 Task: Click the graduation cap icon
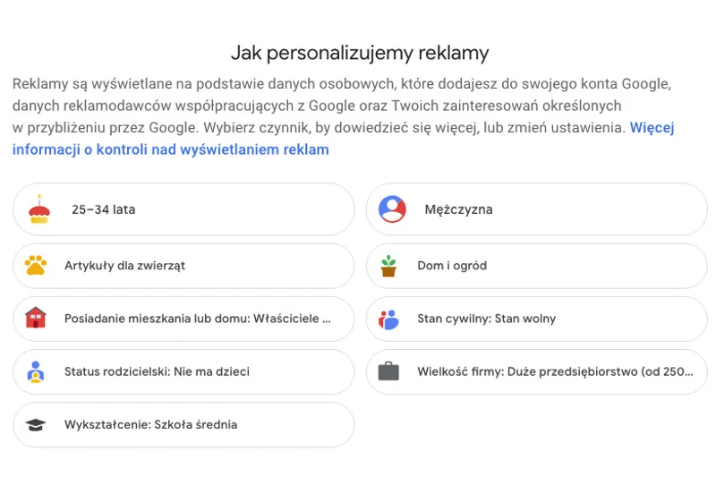(36, 424)
